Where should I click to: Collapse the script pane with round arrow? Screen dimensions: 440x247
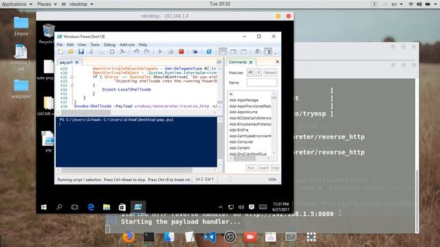click(219, 62)
